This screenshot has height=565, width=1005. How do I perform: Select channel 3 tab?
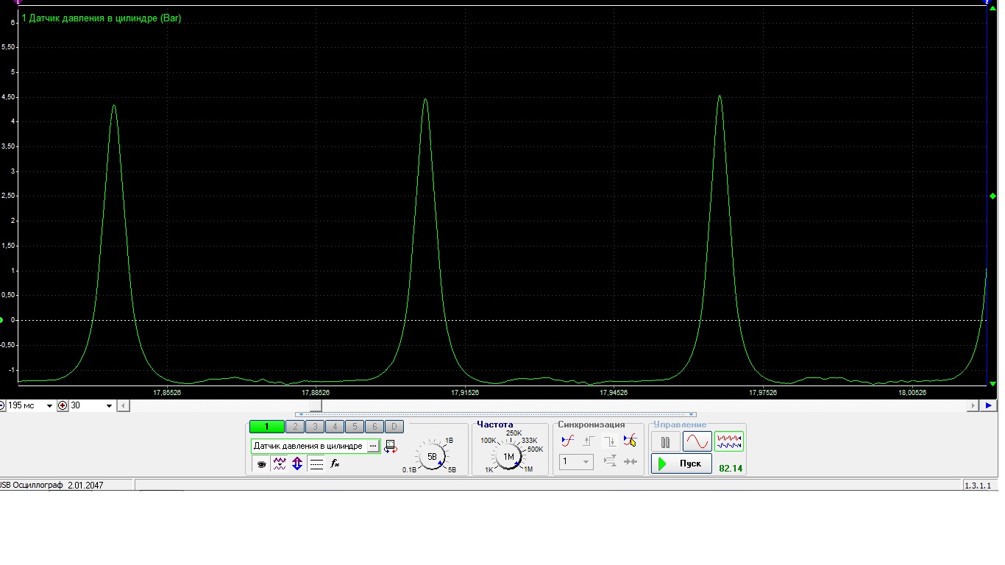pyautogui.click(x=315, y=427)
